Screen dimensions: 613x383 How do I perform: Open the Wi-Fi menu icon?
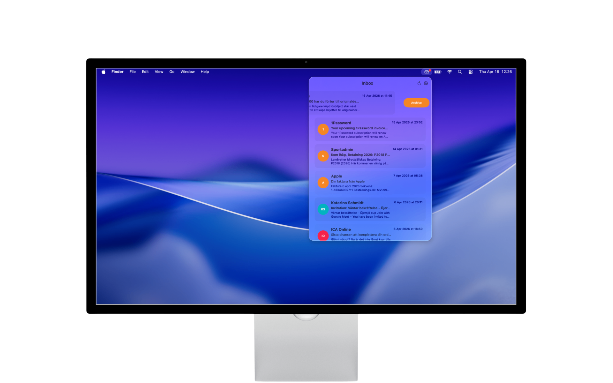click(x=450, y=72)
